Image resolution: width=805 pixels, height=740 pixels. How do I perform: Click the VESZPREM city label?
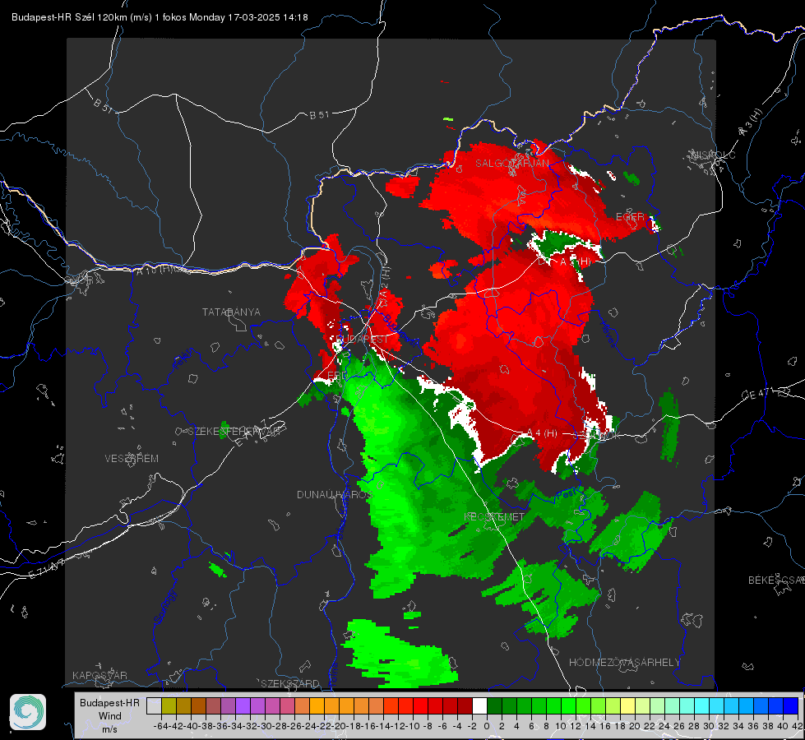(132, 458)
